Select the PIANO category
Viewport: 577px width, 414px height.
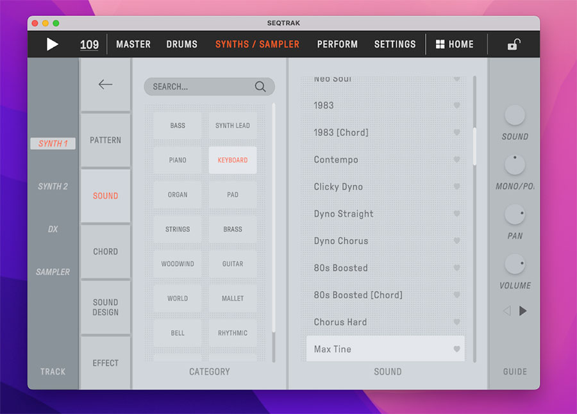click(178, 160)
